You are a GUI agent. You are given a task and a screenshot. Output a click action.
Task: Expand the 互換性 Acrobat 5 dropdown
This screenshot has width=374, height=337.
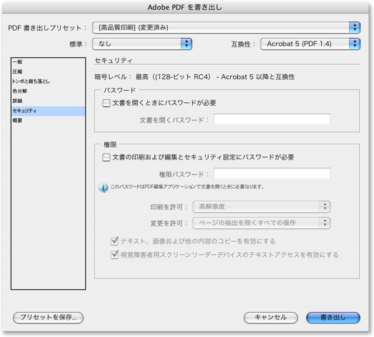[x=310, y=43]
